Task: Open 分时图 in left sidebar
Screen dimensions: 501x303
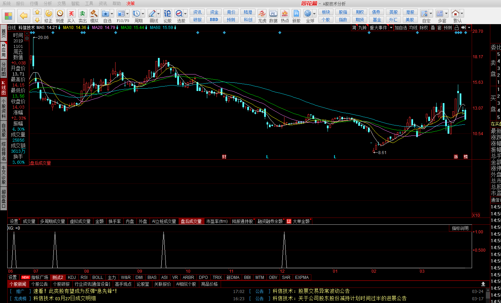Action: 3,69
